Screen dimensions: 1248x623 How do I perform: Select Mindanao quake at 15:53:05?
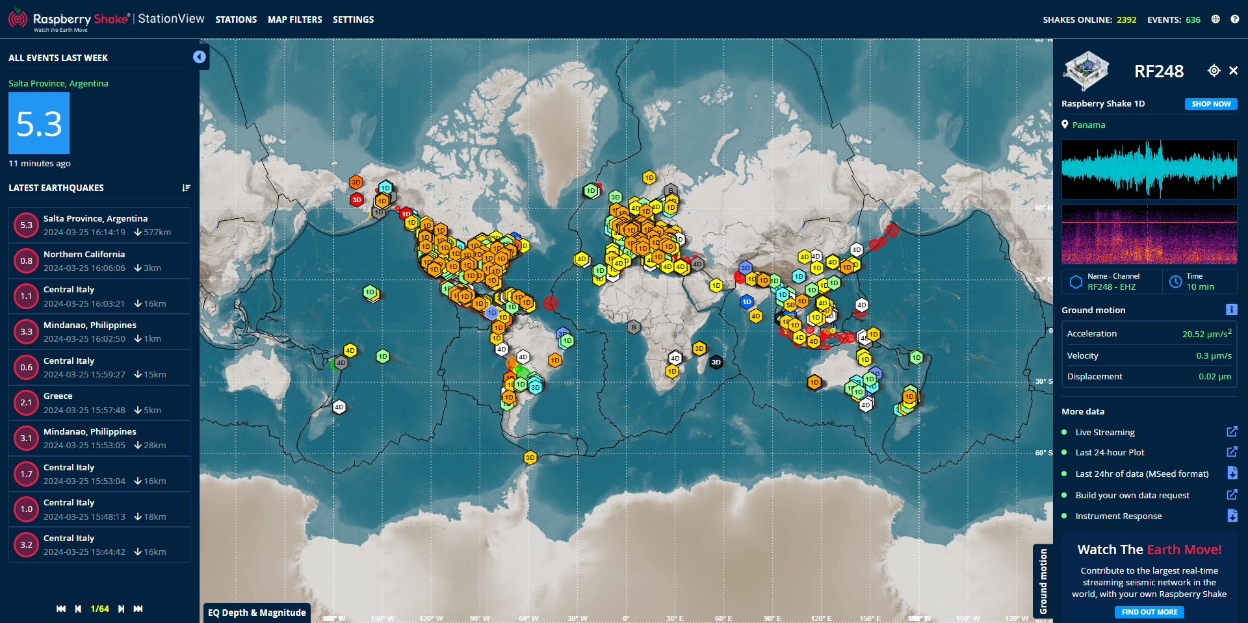pos(99,439)
